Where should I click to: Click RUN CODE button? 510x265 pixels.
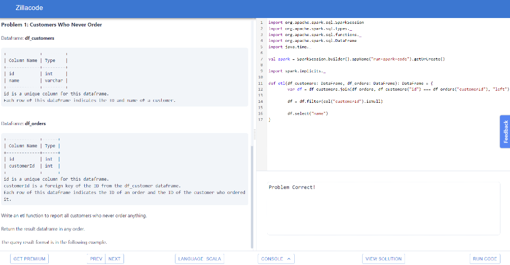point(485,259)
